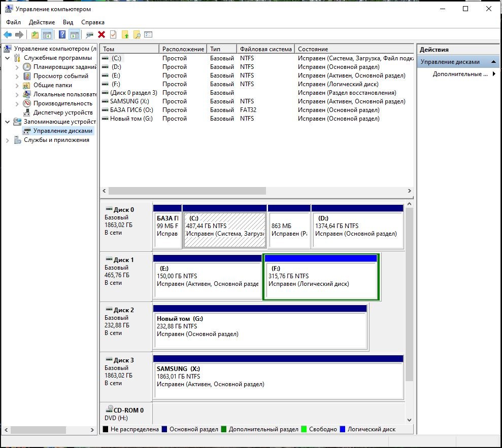Click the Back arrow in the toolbar
This screenshot has width=502, height=448.
(8, 34)
